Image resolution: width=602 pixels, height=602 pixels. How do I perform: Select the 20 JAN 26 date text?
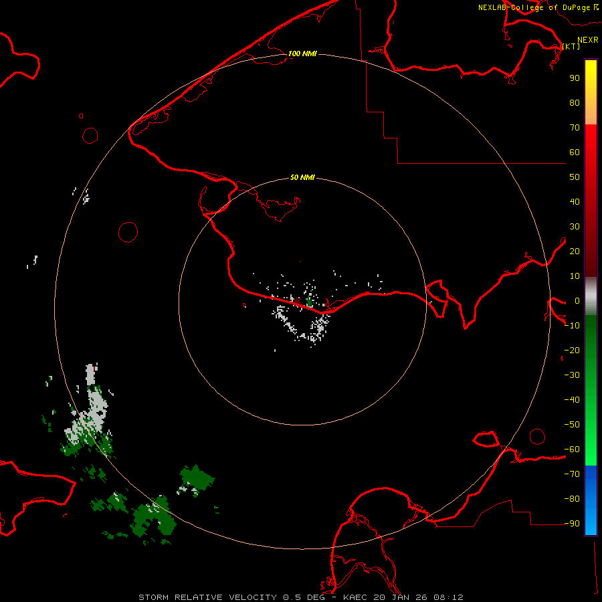[x=401, y=597]
